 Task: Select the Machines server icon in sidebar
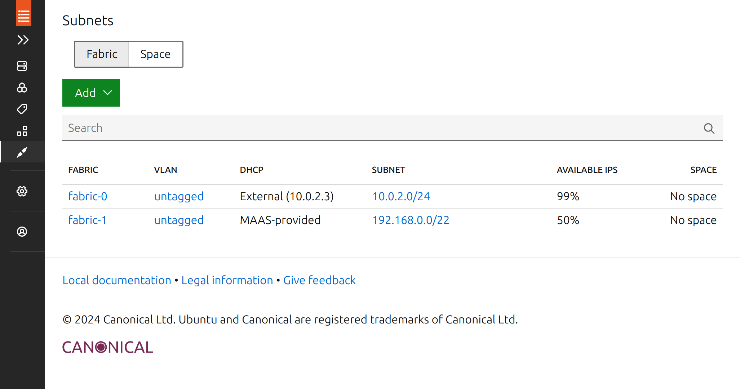point(22,66)
